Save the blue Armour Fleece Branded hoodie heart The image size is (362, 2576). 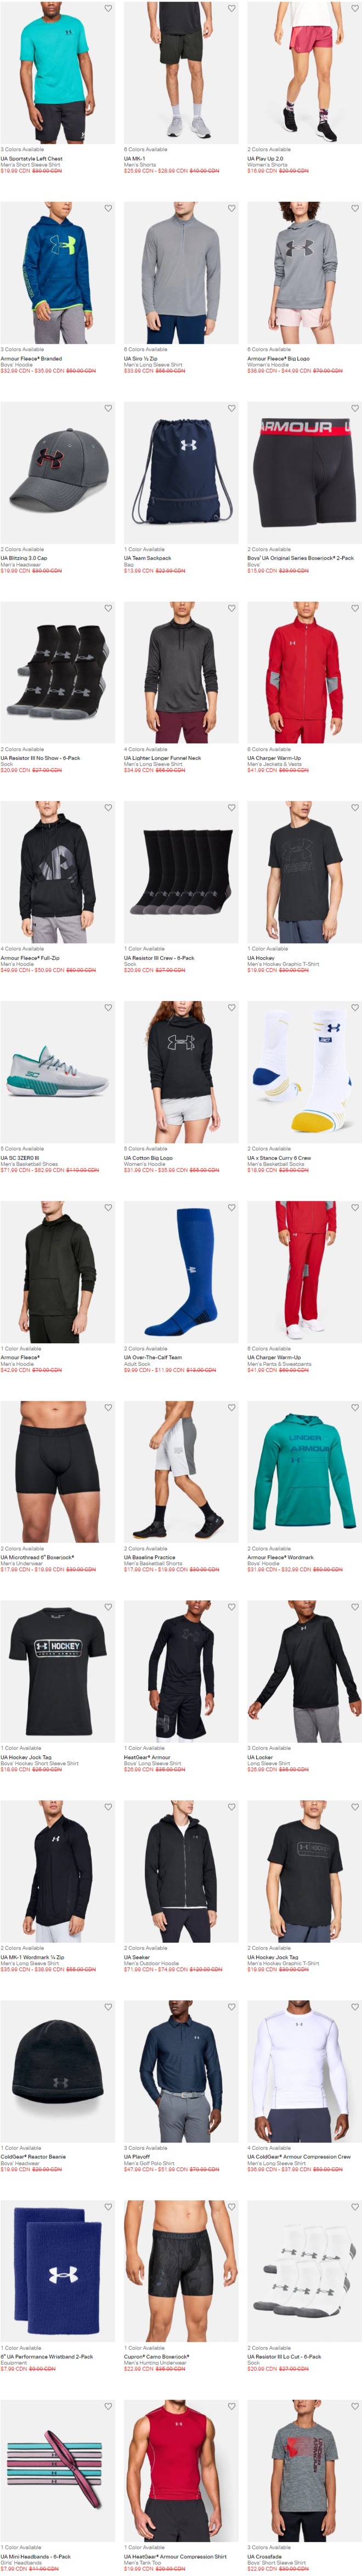108,208
